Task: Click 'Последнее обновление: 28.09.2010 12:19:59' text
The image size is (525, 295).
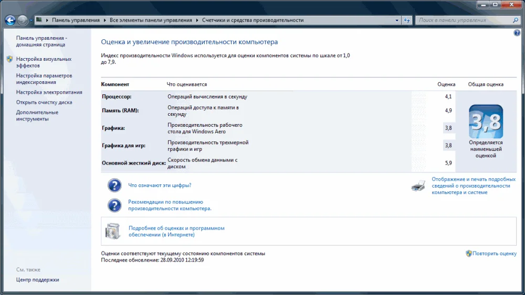Action: click(152, 260)
